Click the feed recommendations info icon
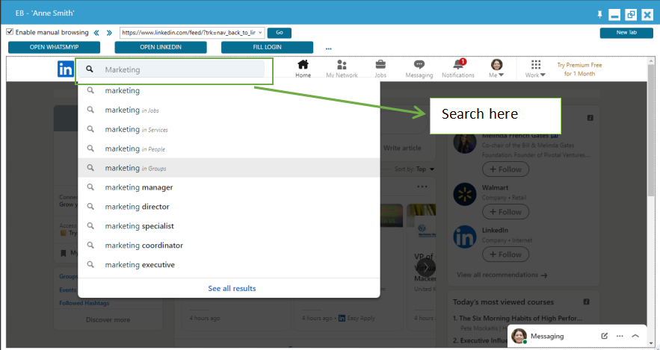 tap(590, 118)
